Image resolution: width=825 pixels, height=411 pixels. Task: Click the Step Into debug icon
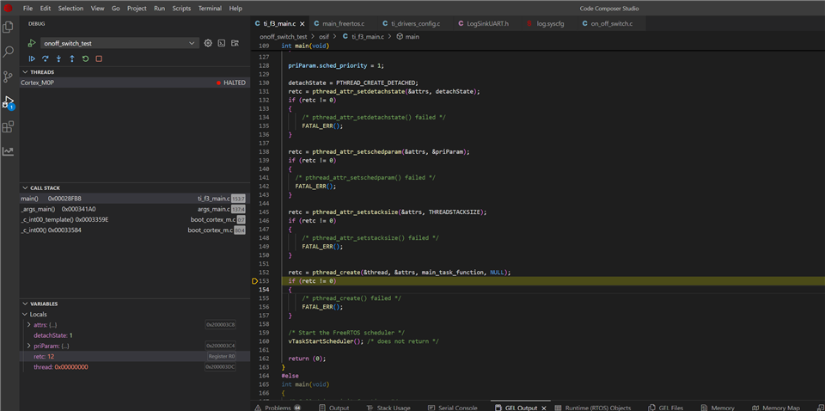58,58
